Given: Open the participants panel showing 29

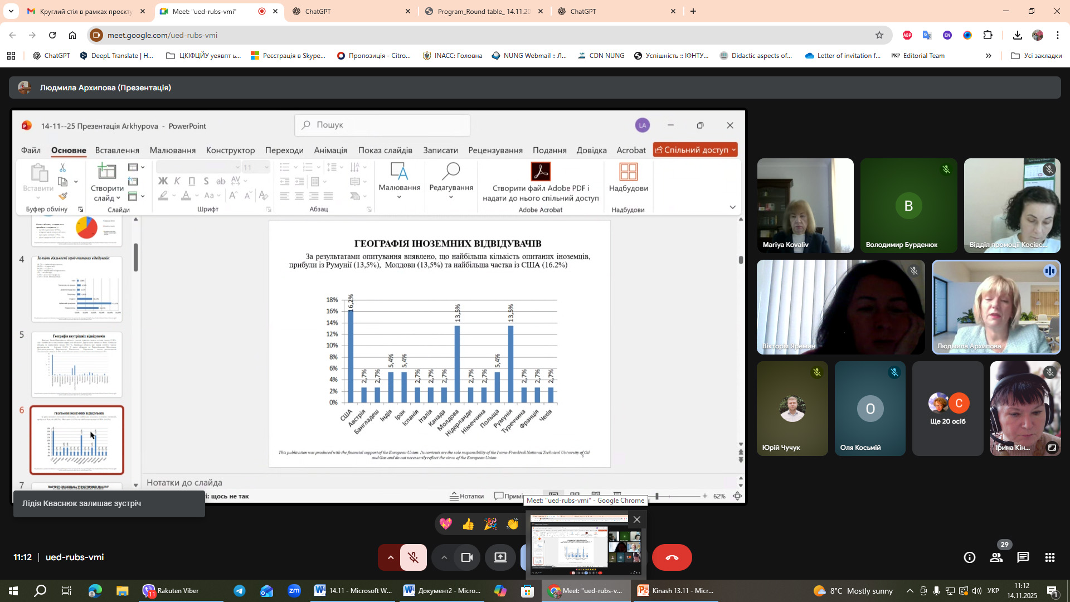Looking at the screenshot, I should point(996,557).
